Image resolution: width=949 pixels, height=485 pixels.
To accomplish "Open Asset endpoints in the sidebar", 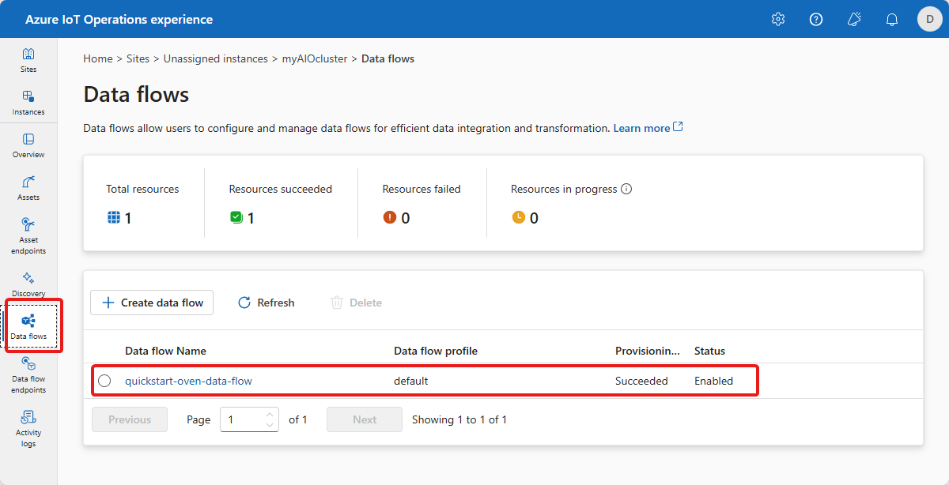I will (x=28, y=235).
